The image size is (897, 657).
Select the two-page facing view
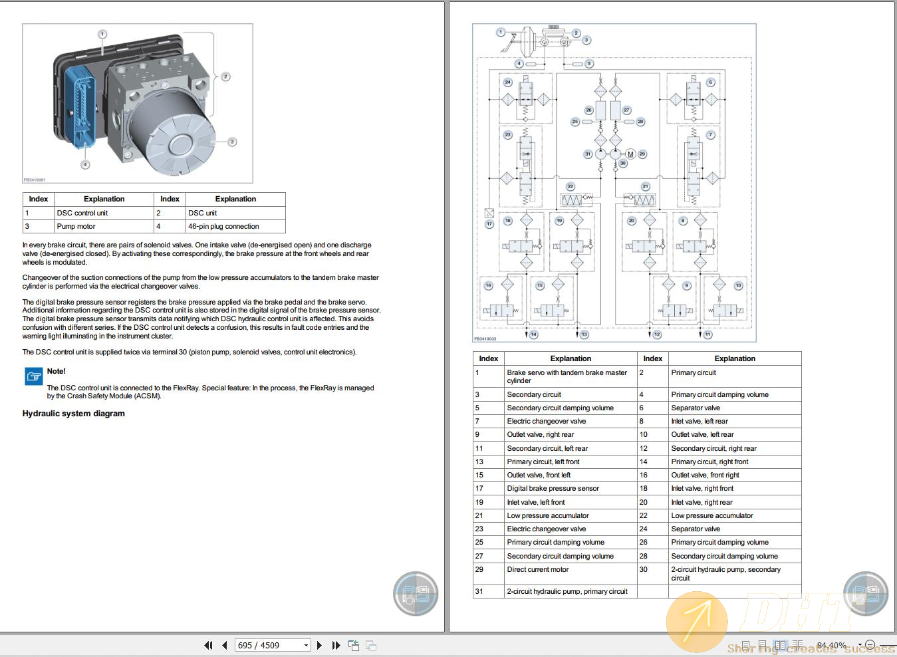point(780,645)
